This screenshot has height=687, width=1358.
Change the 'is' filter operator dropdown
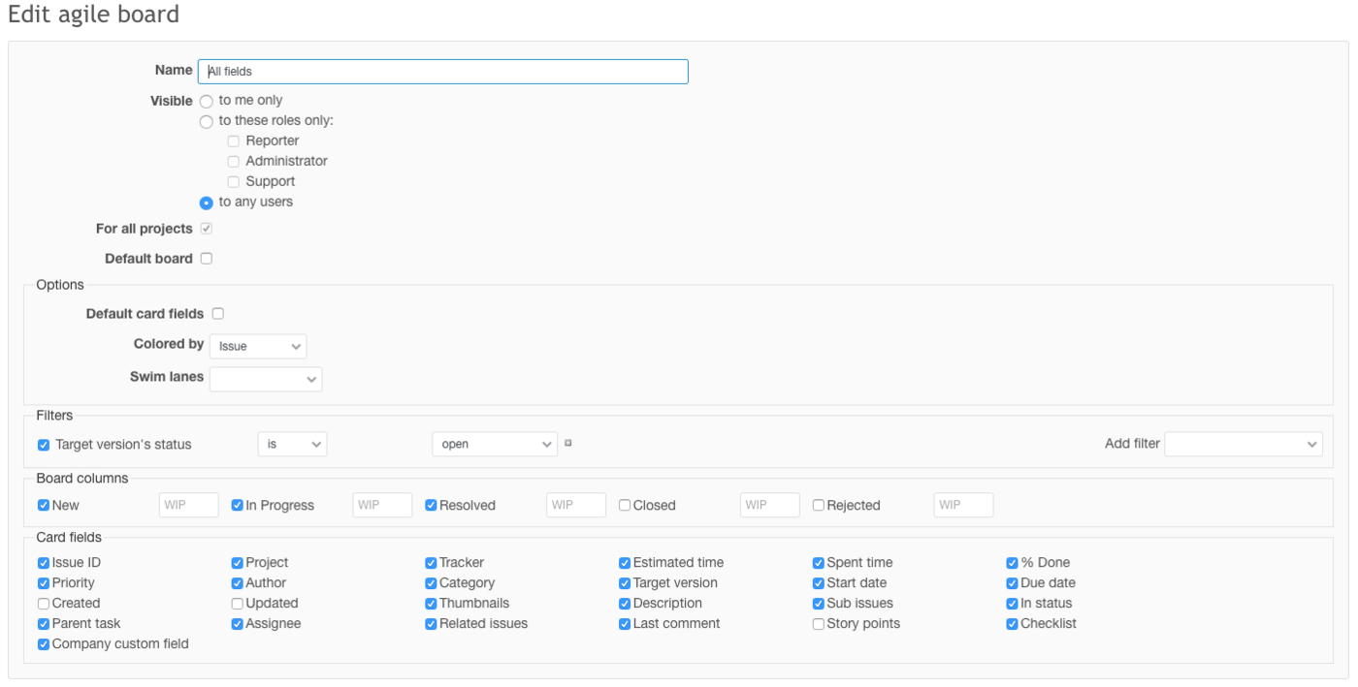[292, 444]
